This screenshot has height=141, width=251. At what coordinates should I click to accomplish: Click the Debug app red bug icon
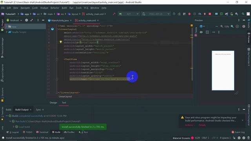click(189, 14)
